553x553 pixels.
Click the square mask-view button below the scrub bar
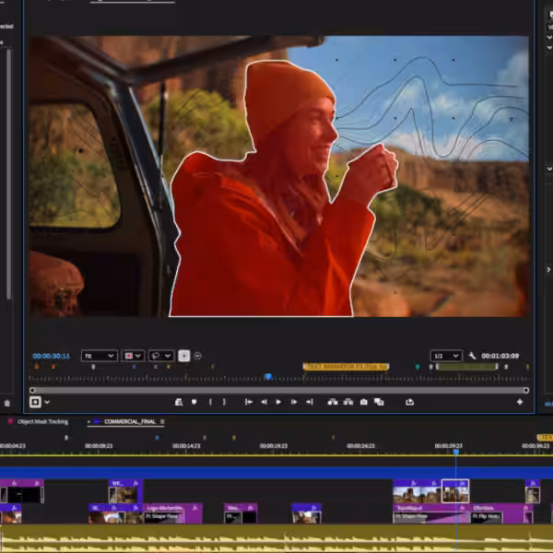click(35, 402)
